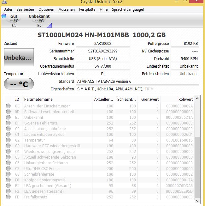Screen dimensions: 205x206
Task: Click status circle for Ausschaltungsabbrüche
Action: click(8, 129)
